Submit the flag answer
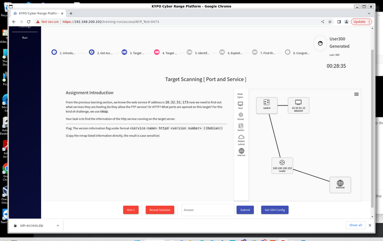The width and height of the screenshot is (383, 241). click(x=245, y=210)
